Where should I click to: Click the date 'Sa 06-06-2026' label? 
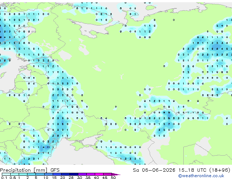coord(154,170)
